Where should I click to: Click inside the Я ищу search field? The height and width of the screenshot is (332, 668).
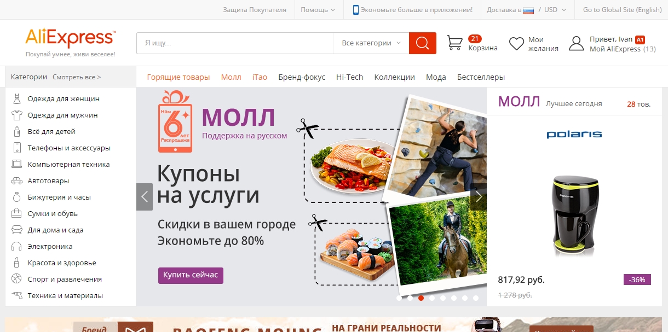(x=234, y=43)
